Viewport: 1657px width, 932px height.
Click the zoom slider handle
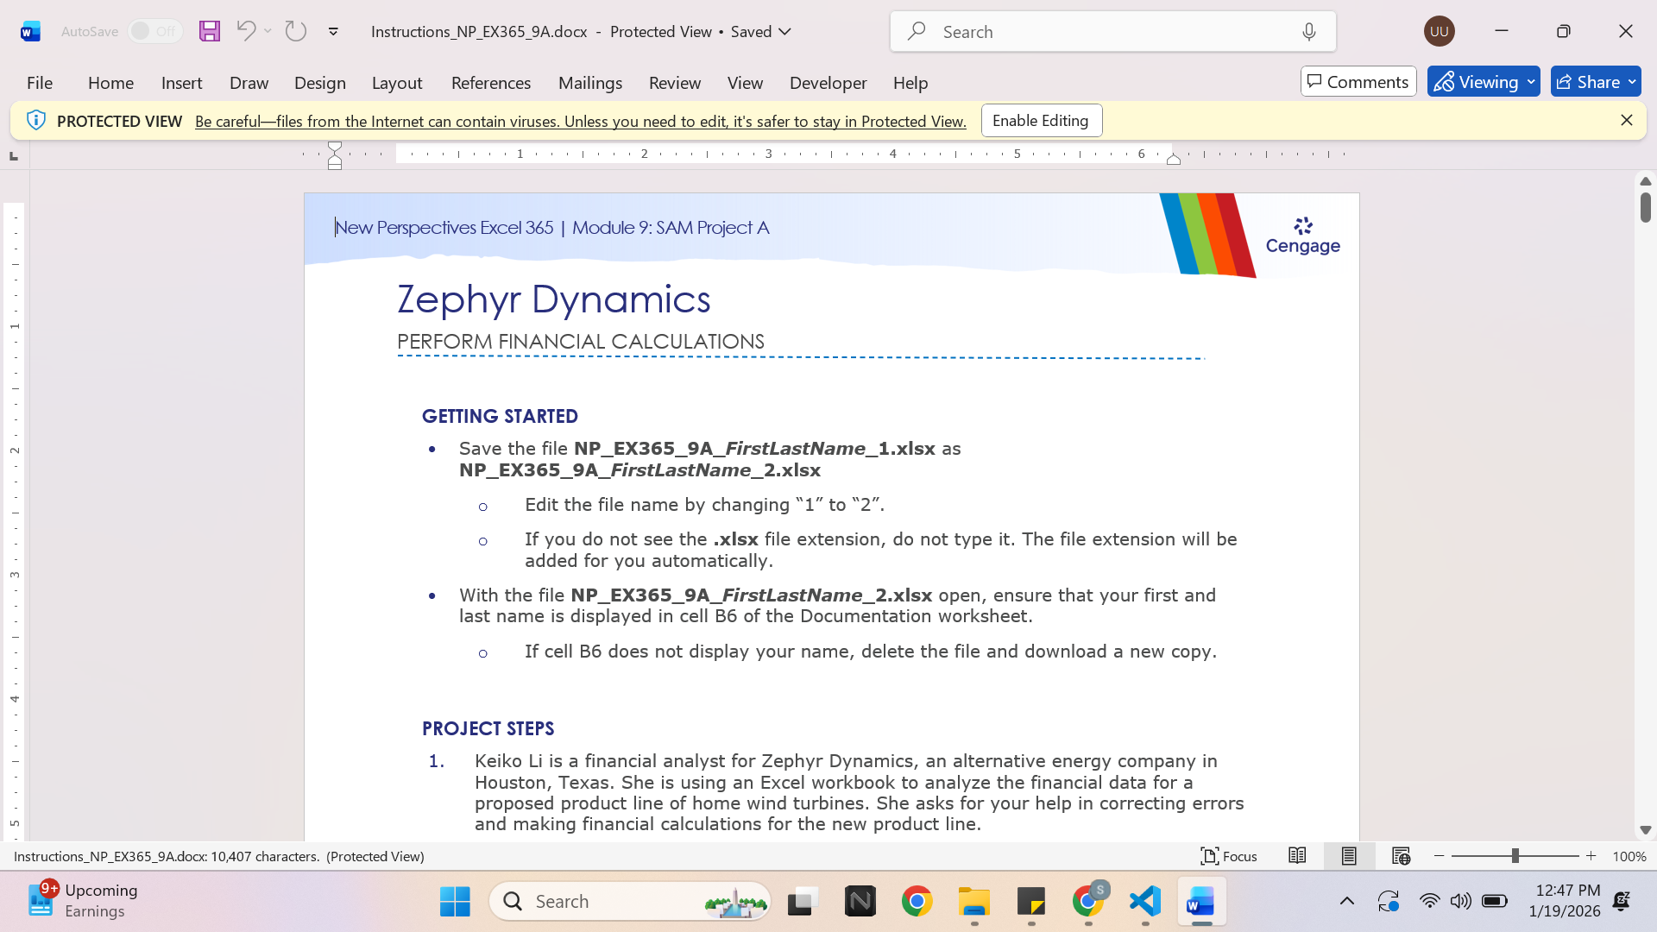(1515, 856)
